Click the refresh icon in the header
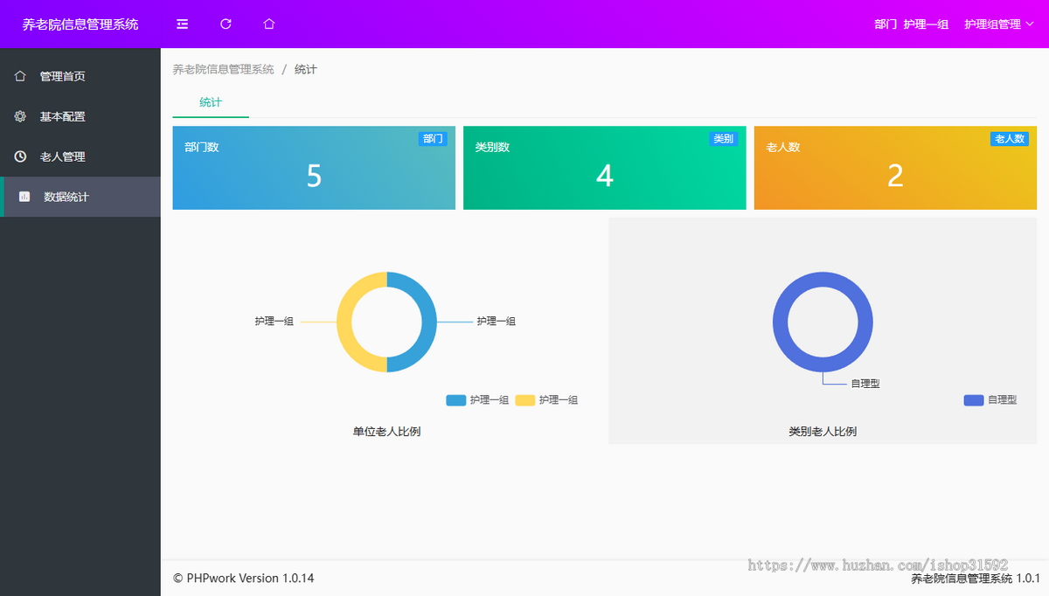 click(x=226, y=24)
